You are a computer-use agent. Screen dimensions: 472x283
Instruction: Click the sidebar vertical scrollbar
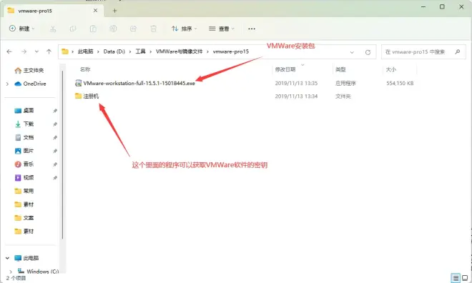tap(62, 155)
